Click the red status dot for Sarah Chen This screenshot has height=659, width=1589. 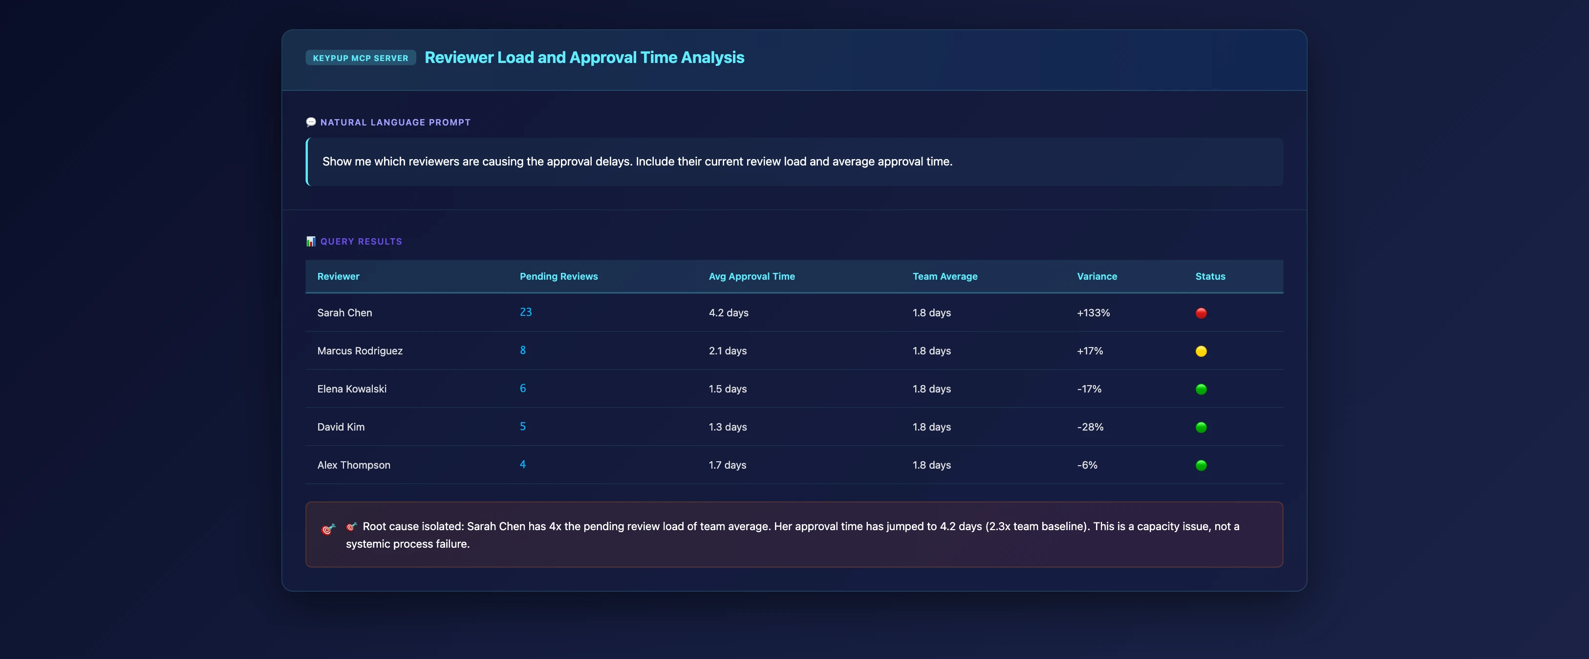coord(1201,313)
